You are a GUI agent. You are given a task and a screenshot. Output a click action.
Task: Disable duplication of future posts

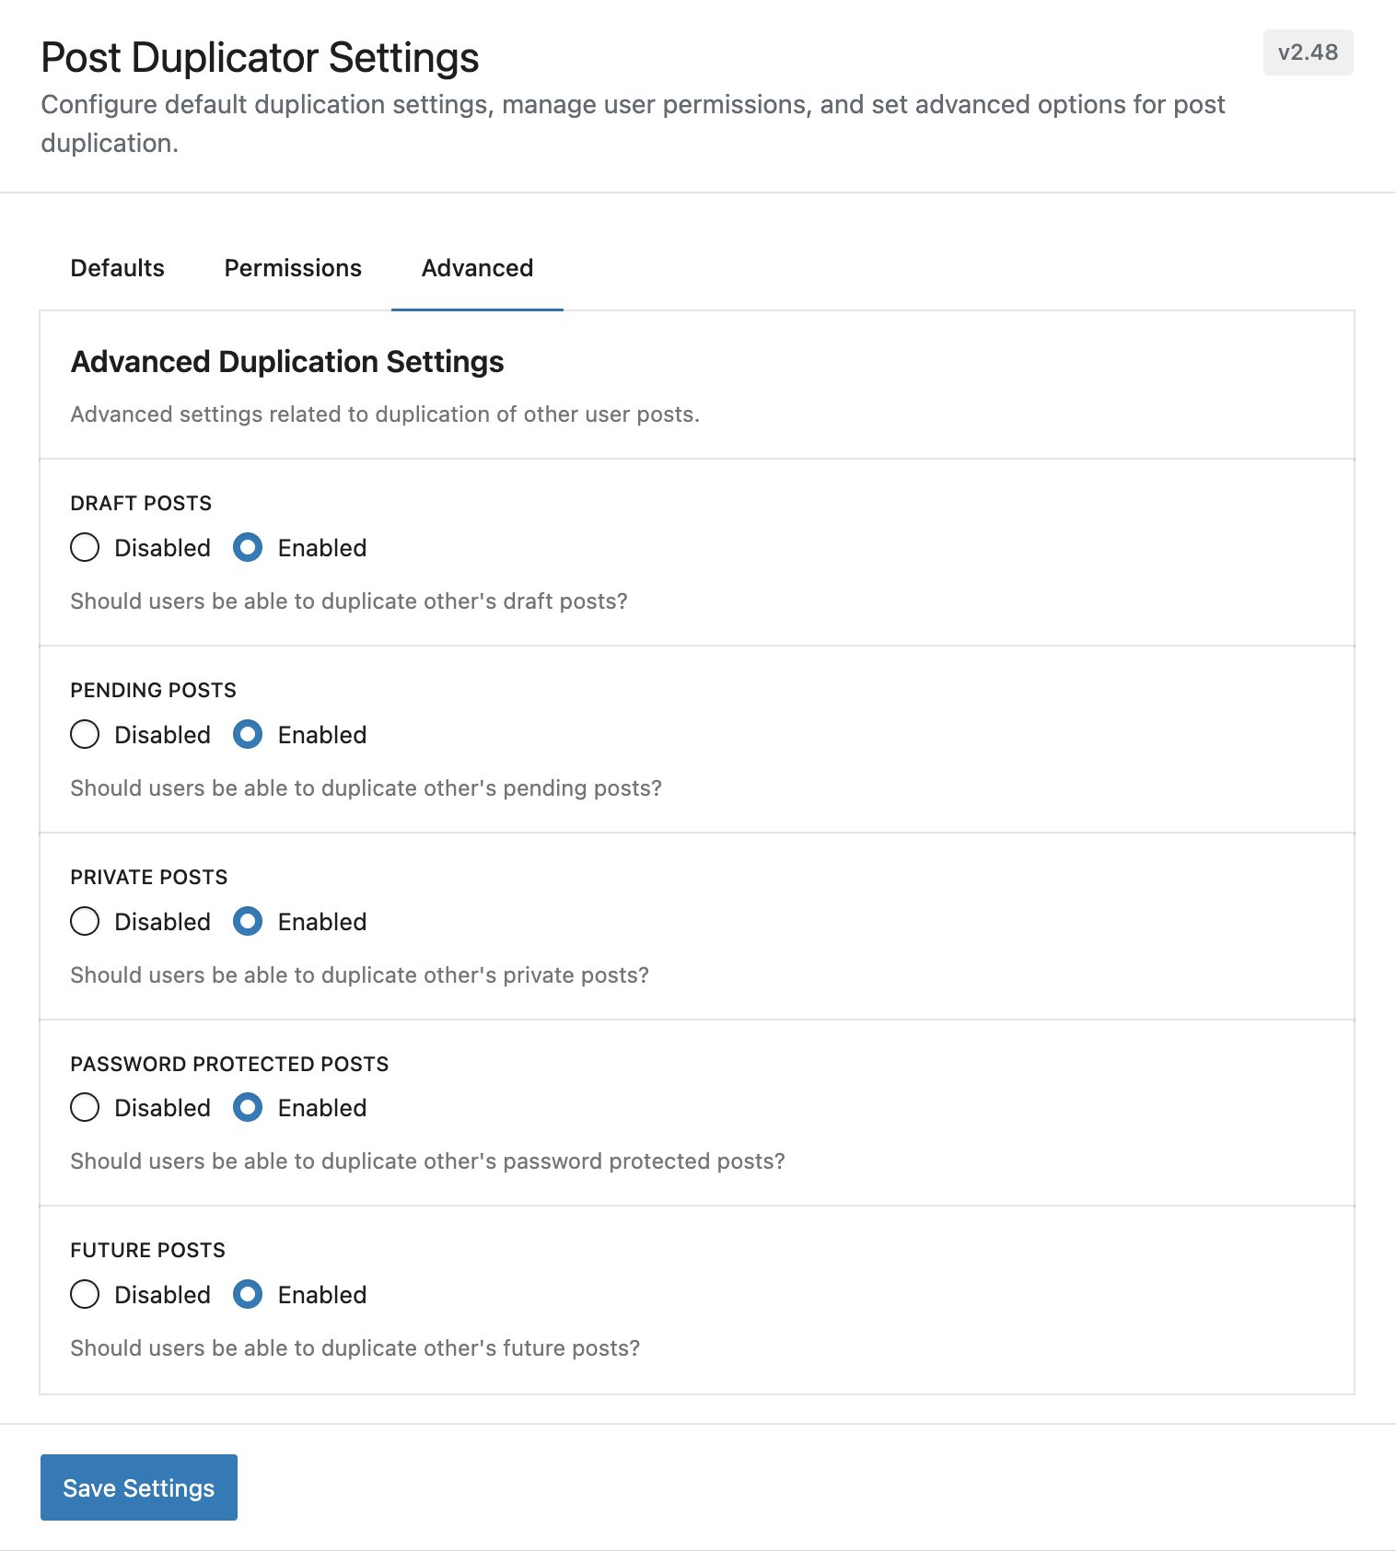[85, 1294]
